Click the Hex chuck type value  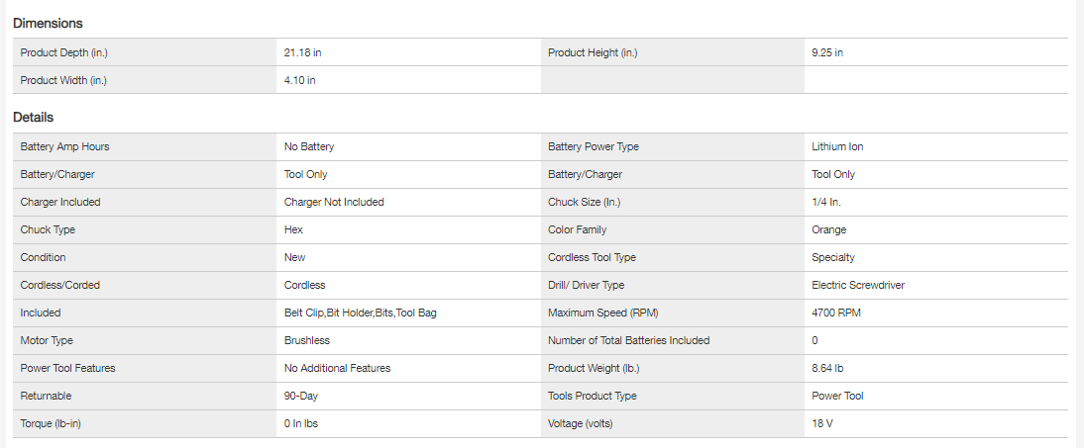(x=293, y=229)
